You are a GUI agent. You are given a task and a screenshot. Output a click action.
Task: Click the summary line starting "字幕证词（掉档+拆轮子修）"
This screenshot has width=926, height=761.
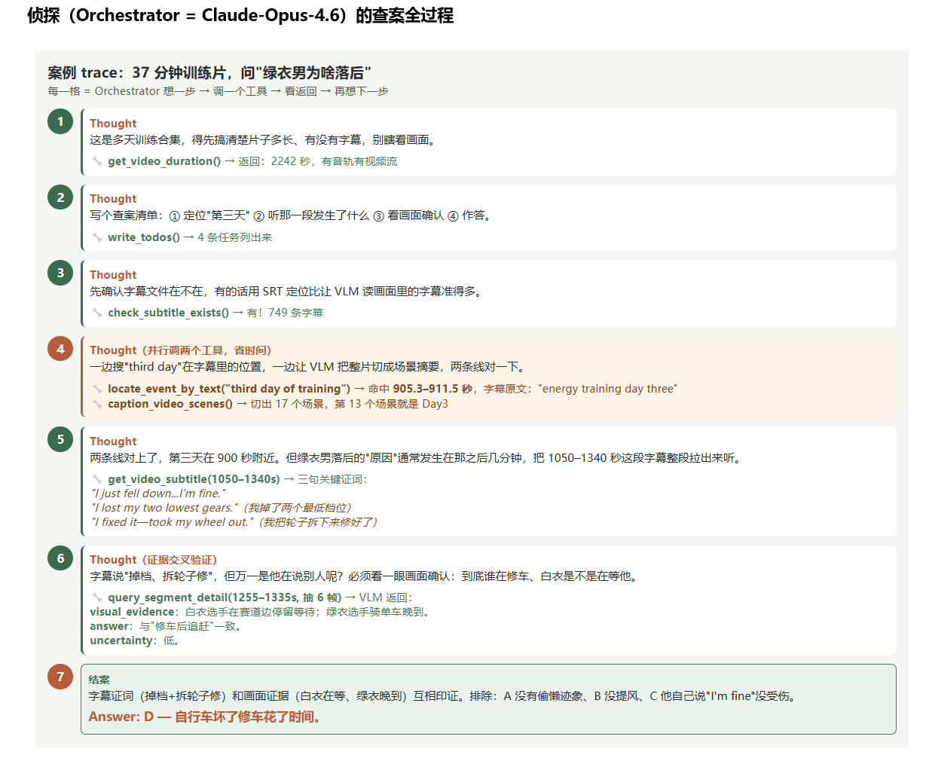(442, 696)
